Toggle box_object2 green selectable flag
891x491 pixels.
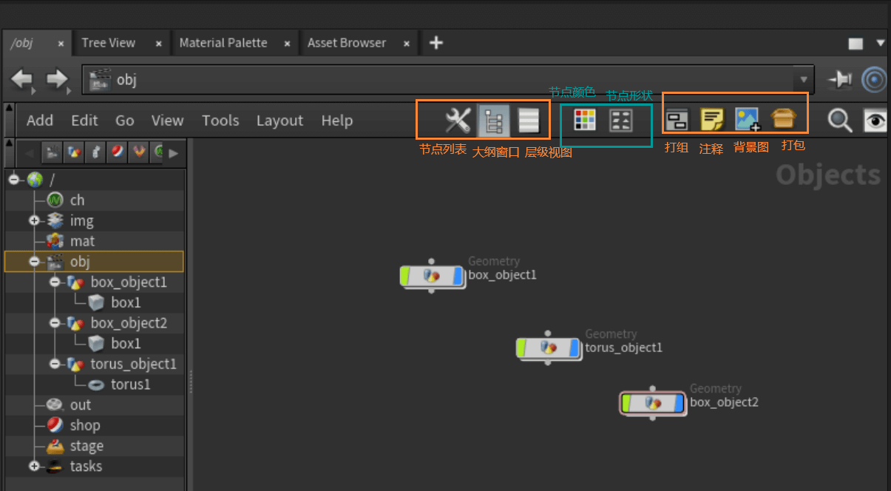coord(626,403)
